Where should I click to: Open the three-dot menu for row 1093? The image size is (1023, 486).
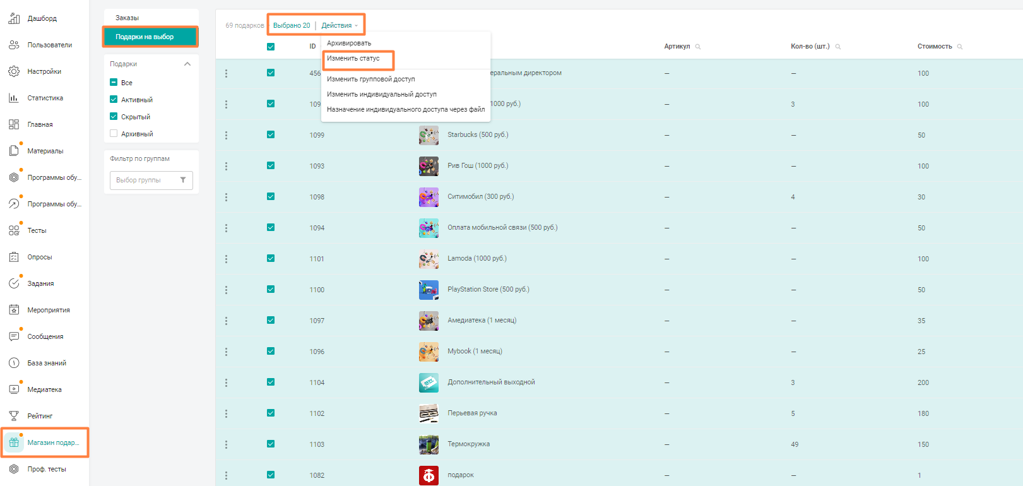(x=226, y=166)
